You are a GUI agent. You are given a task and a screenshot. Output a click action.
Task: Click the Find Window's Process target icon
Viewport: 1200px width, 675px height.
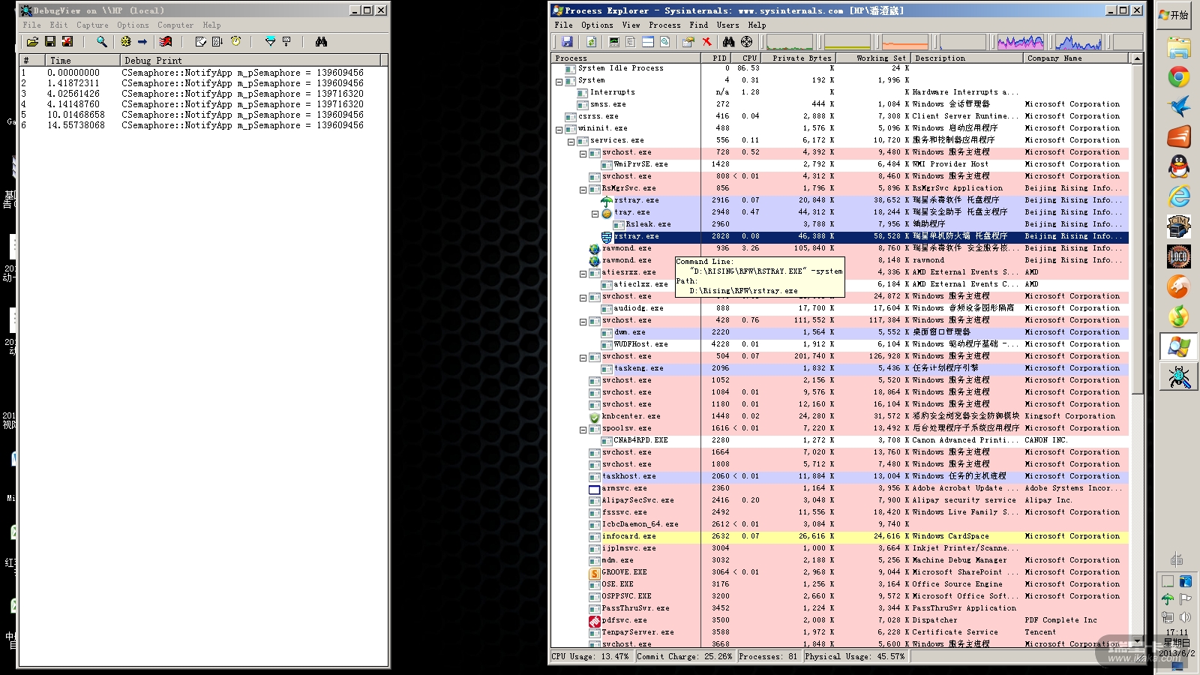746,42
